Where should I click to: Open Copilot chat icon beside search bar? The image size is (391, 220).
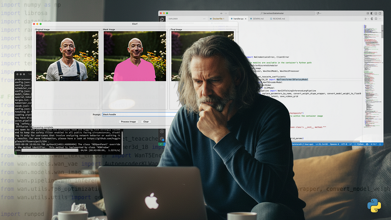click(318, 13)
